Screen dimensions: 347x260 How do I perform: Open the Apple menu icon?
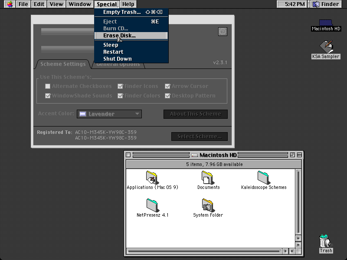[x=10, y=4]
